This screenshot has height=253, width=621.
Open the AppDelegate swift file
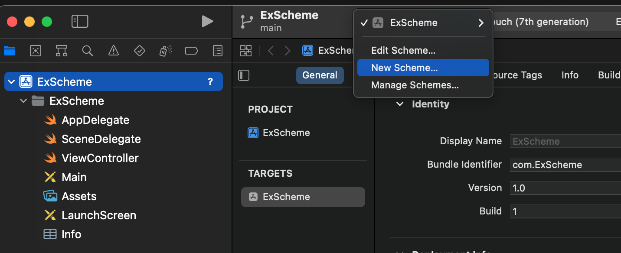click(95, 120)
